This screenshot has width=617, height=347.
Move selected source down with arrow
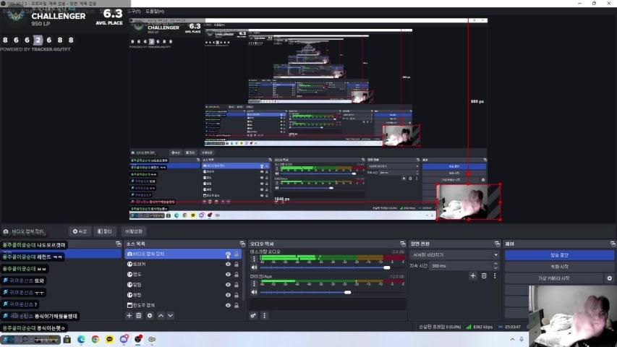[x=171, y=315]
